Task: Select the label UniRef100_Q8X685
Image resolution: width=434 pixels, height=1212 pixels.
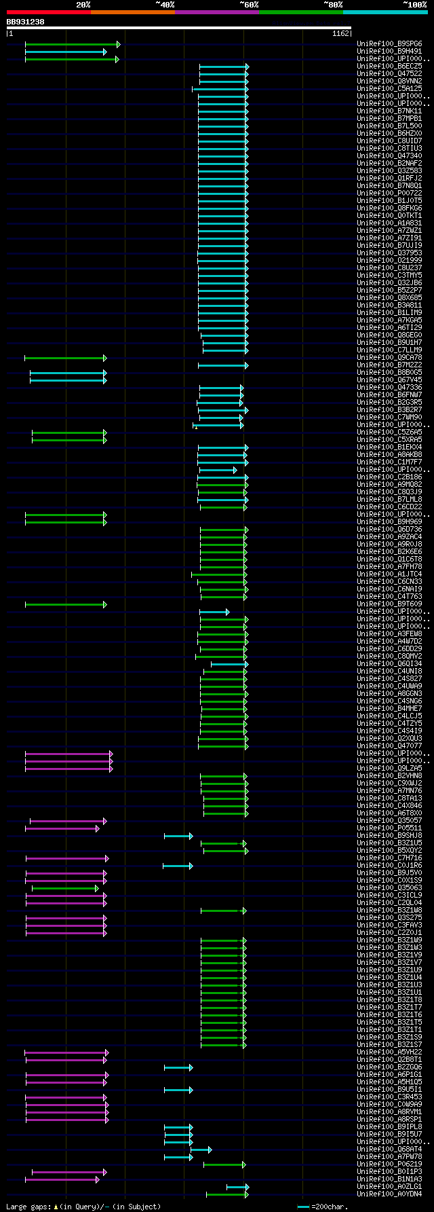Action: tap(389, 298)
